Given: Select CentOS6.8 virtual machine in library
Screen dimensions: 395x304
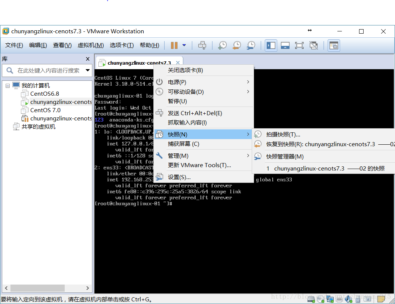Looking at the screenshot, I should click(45, 94).
